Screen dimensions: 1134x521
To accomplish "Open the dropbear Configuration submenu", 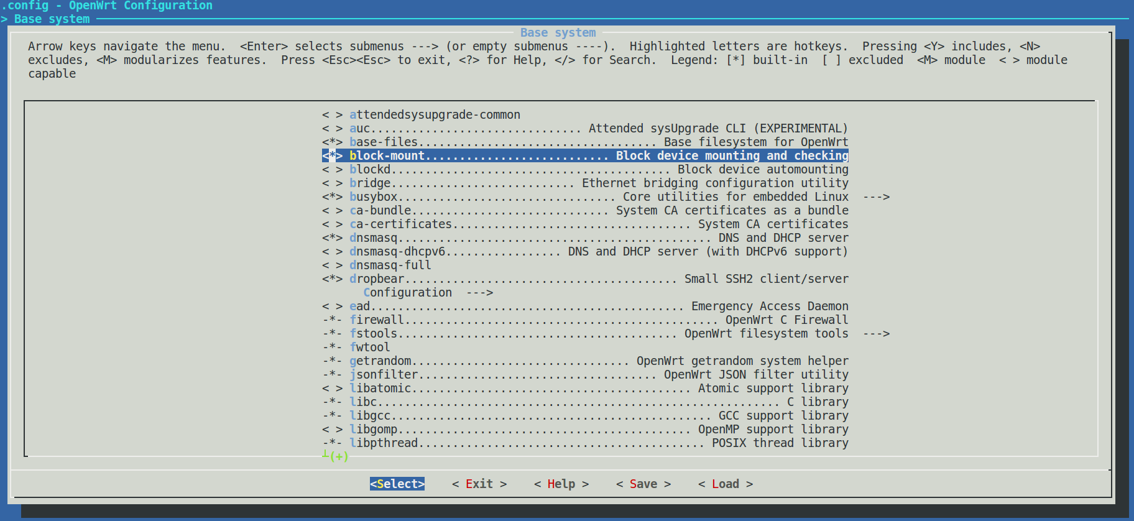I will click(428, 293).
